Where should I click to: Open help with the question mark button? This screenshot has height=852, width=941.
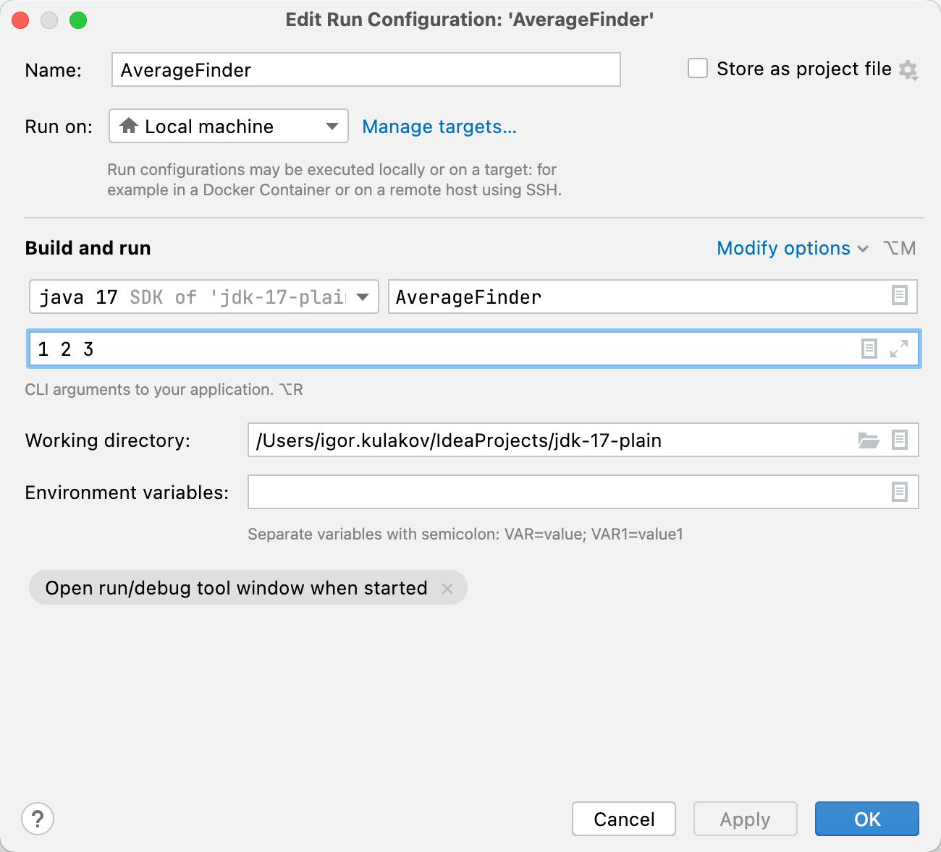(x=38, y=819)
